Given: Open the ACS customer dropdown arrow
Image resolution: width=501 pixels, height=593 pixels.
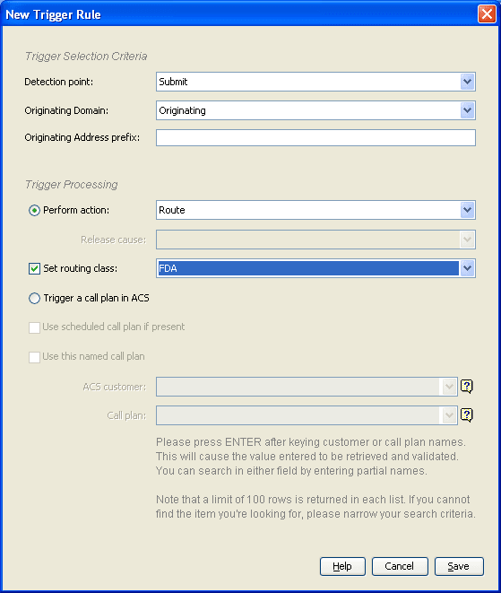Looking at the screenshot, I should click(449, 387).
